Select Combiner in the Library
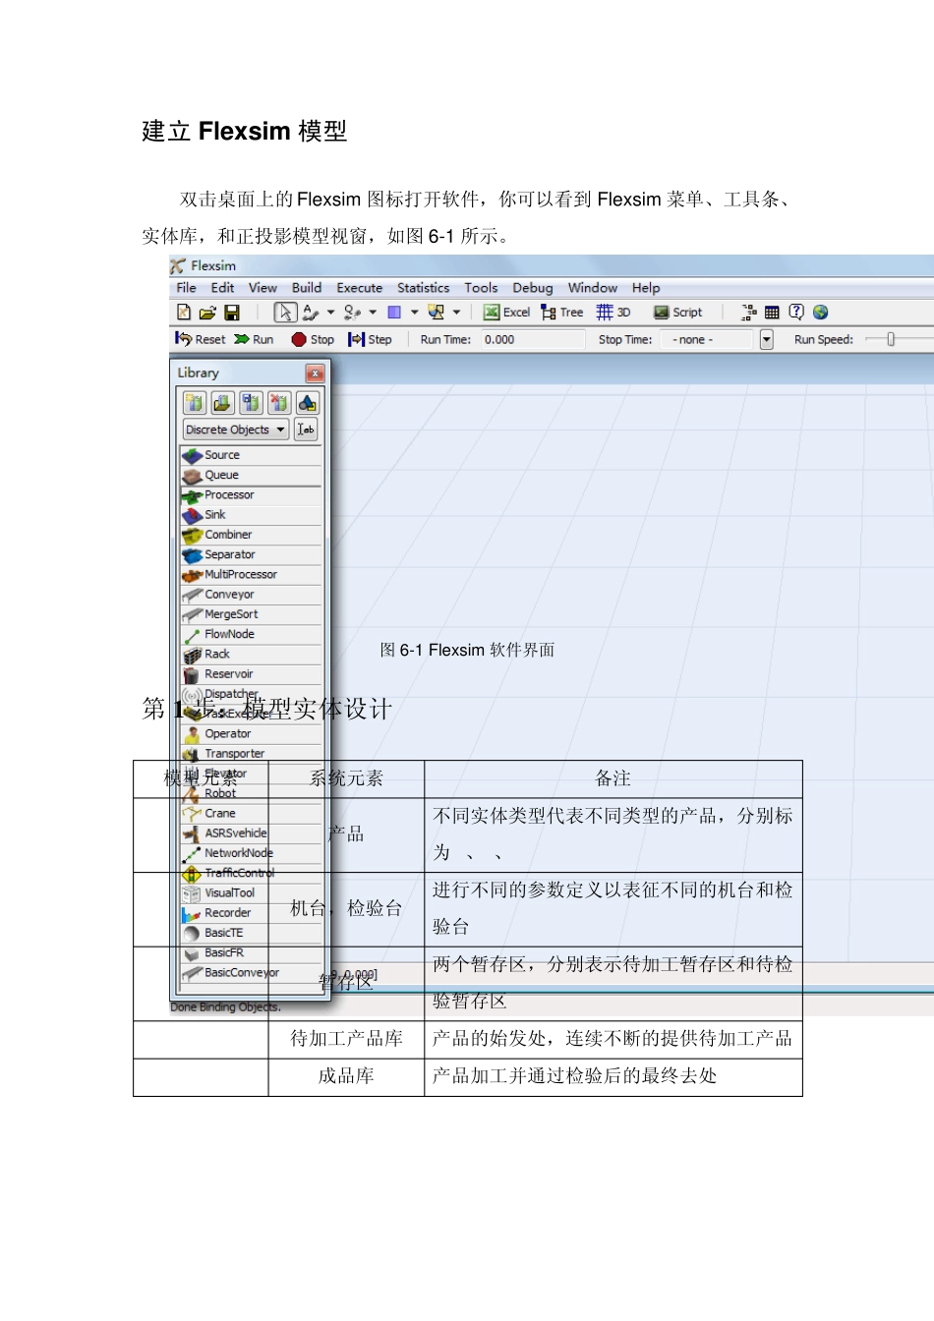 click(x=252, y=535)
